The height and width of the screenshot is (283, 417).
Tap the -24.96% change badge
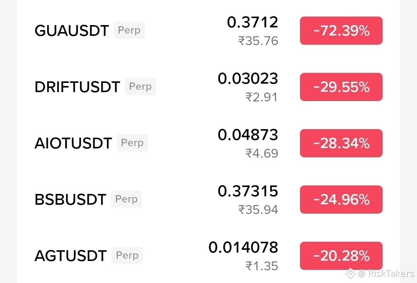point(341,199)
